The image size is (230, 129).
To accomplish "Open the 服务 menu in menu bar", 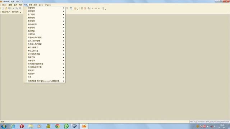I will [x=35, y=5].
